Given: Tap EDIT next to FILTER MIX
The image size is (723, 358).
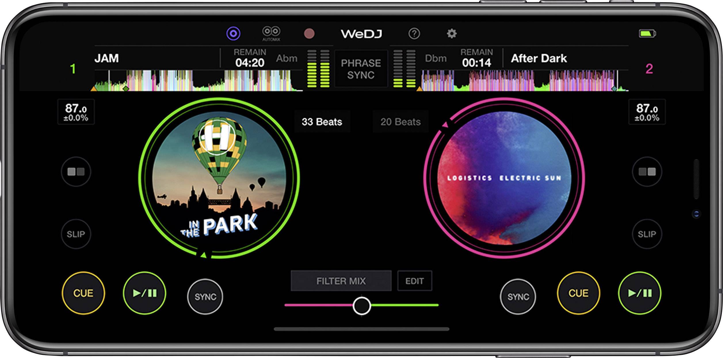Looking at the screenshot, I should click(x=415, y=281).
